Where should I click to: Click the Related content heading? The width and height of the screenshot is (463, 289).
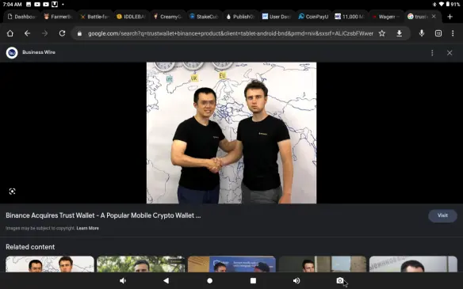coord(30,247)
